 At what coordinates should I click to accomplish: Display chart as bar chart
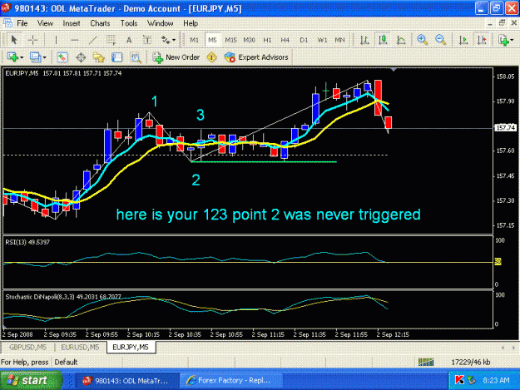tap(364, 40)
